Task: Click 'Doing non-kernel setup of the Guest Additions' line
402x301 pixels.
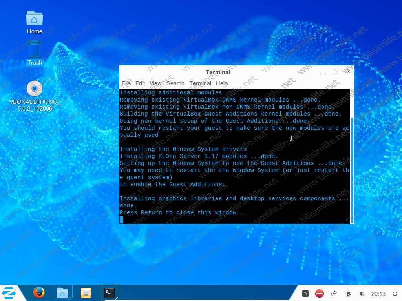Action: (215, 121)
